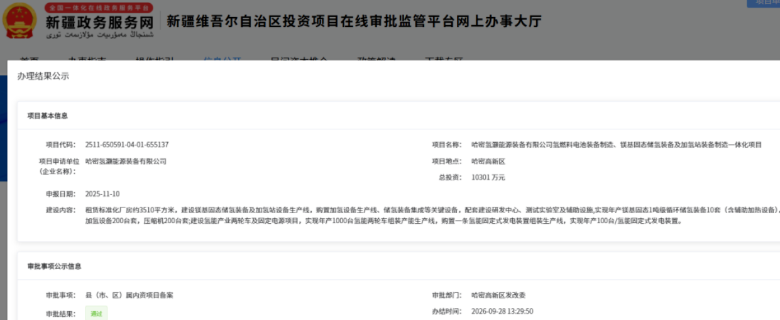This screenshot has height=320, width=780.
Task: Click the green 通过 result tag
Action: (96, 313)
